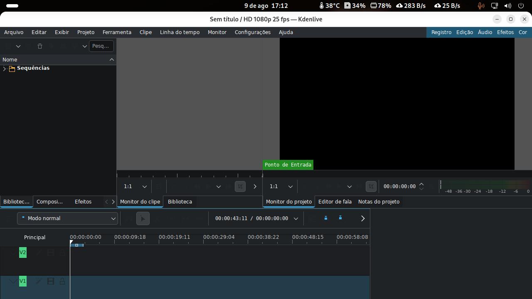Set V1 as active target track

pos(23,281)
